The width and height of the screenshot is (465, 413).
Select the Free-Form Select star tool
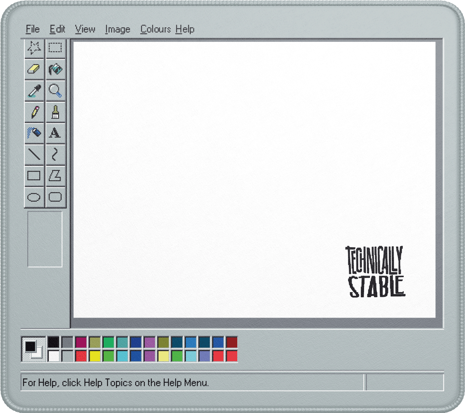point(34,48)
